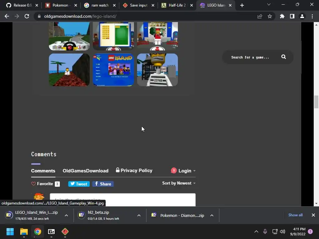The width and height of the screenshot is (319, 239).
Task: Expand options for the LEGO_Island download
Action: 66,215
